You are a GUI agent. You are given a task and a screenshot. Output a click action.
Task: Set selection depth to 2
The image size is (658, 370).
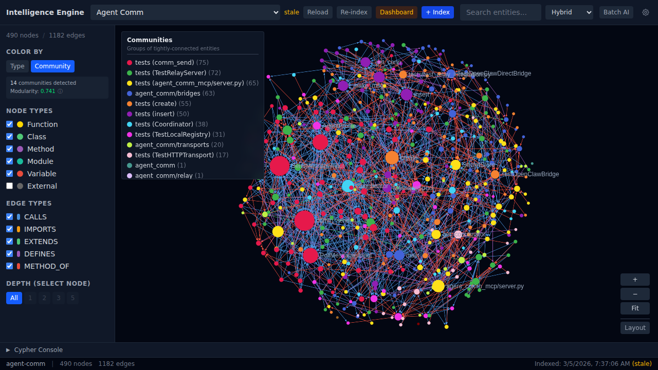44,298
